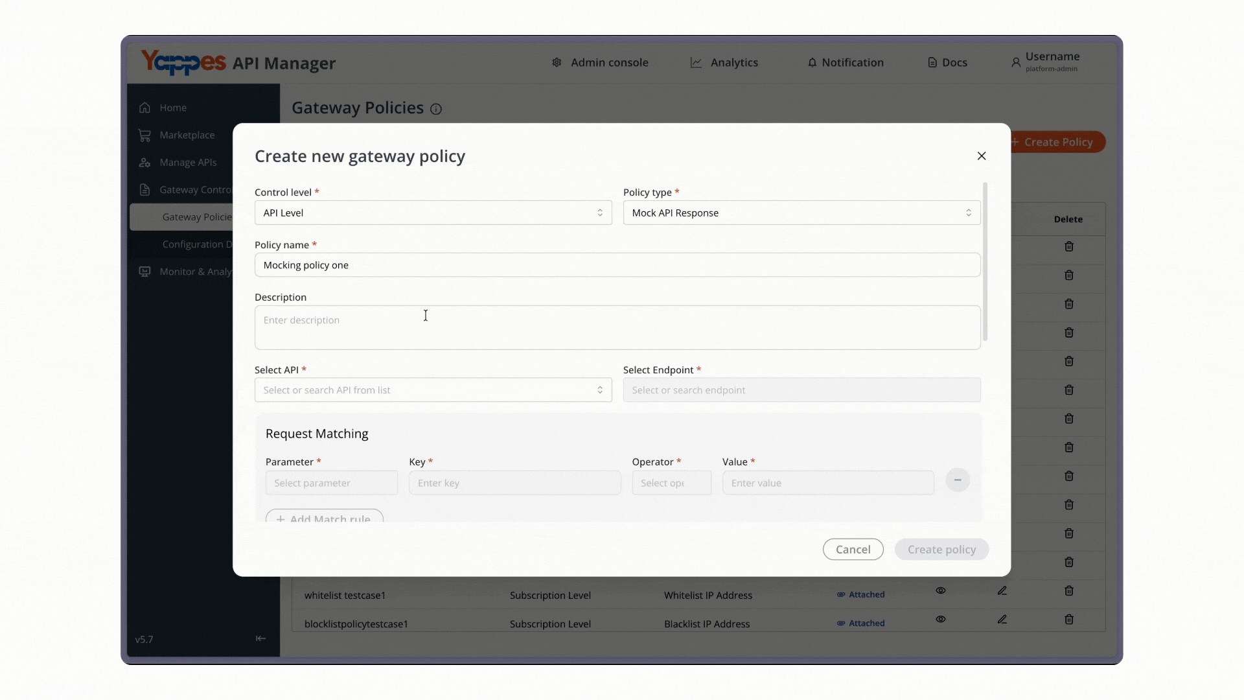
Task: Click Monitor & Analytics monitor icon
Action: 144,272
